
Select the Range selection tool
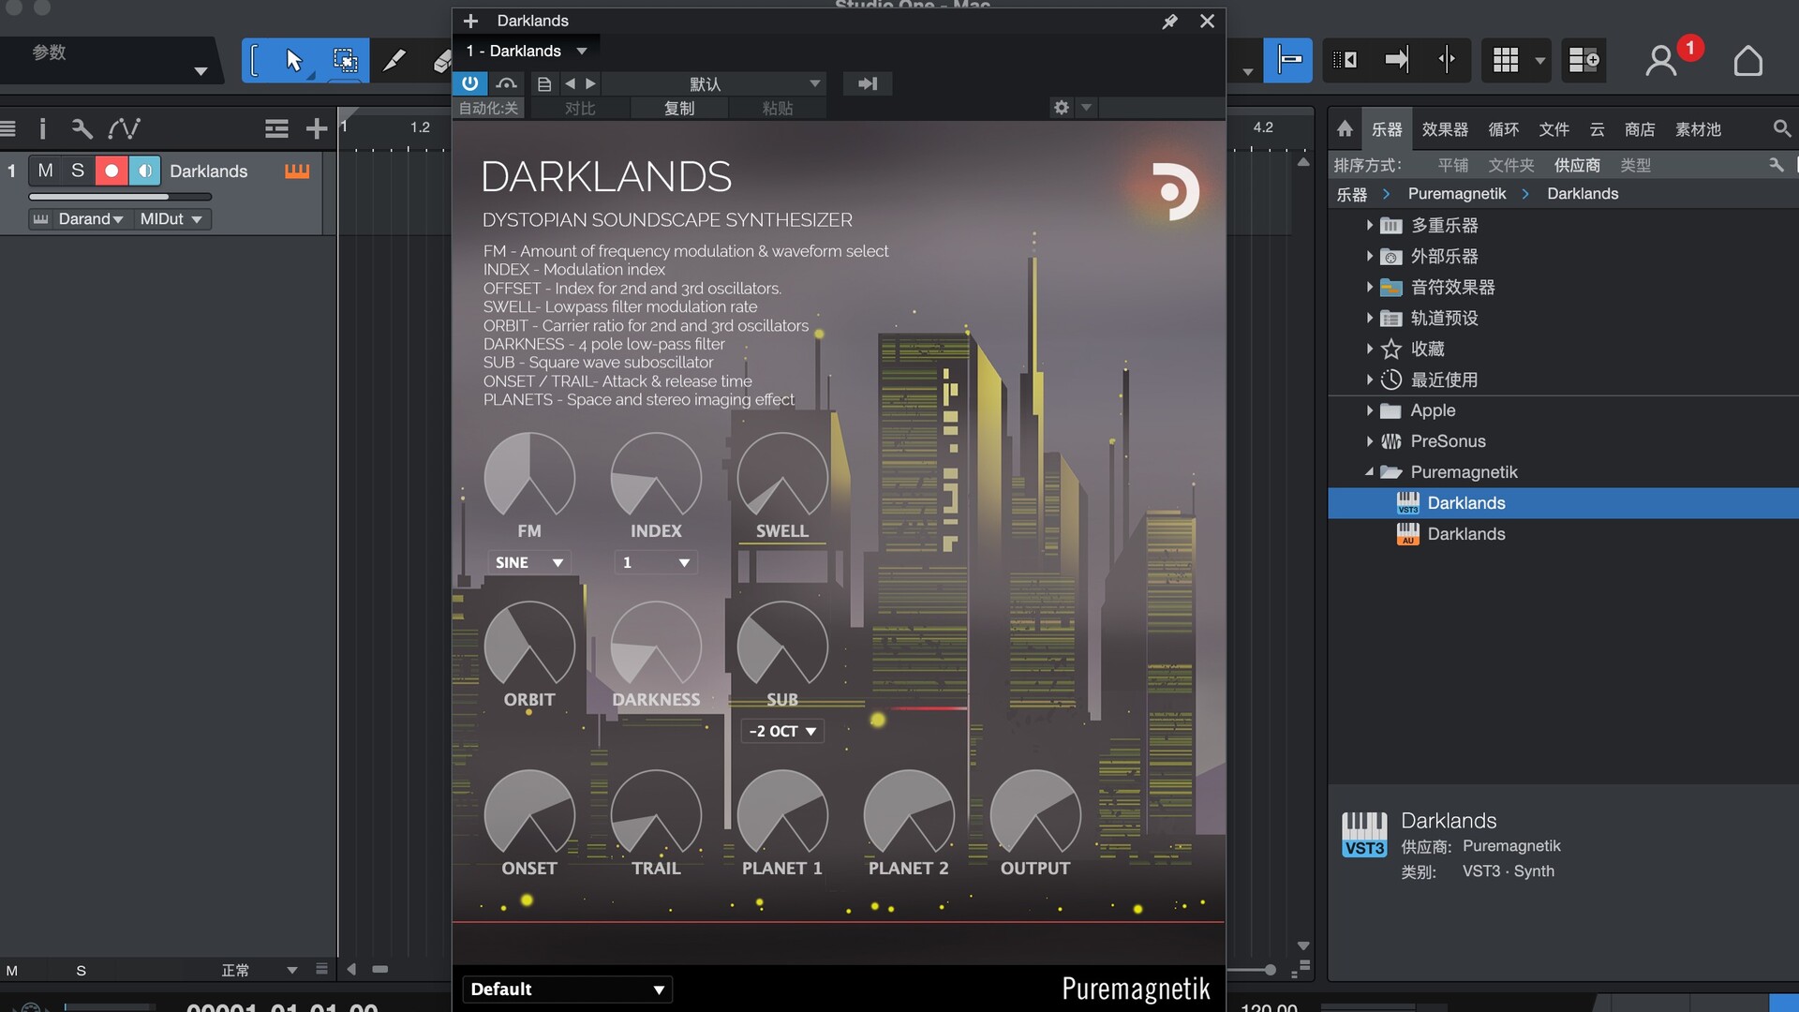pos(345,60)
